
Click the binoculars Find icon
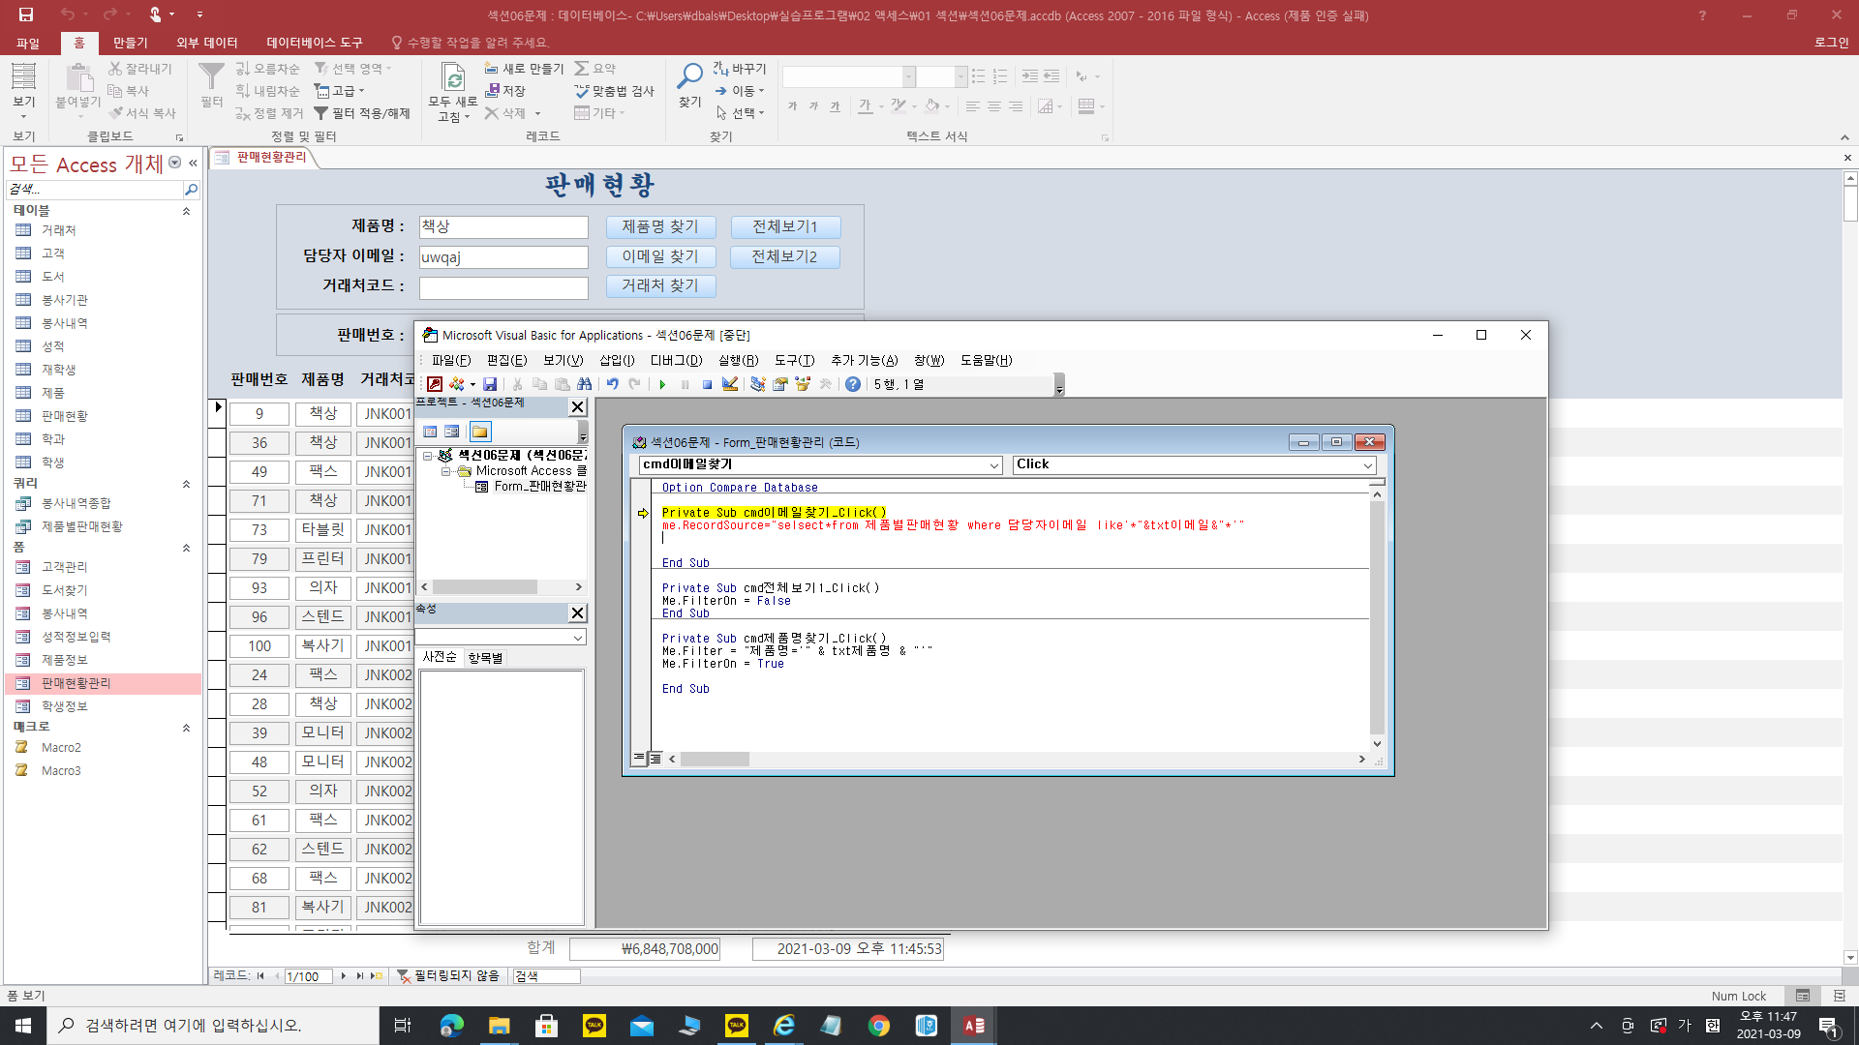pyautogui.click(x=584, y=384)
